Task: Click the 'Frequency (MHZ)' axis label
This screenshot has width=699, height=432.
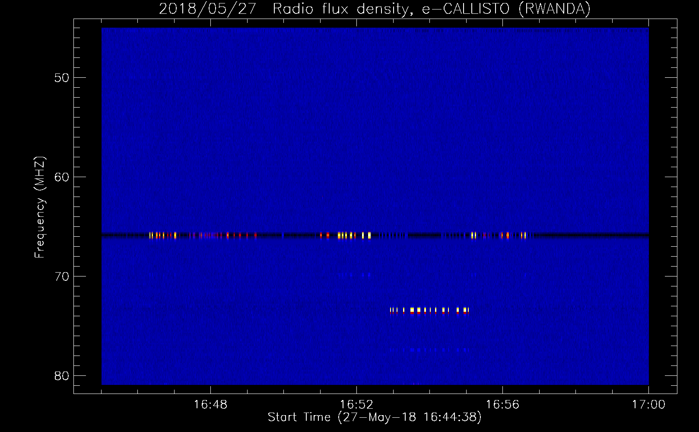Action: tap(39, 207)
